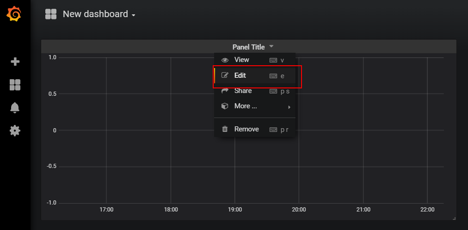Click the New dashboard title text

[x=95, y=14]
